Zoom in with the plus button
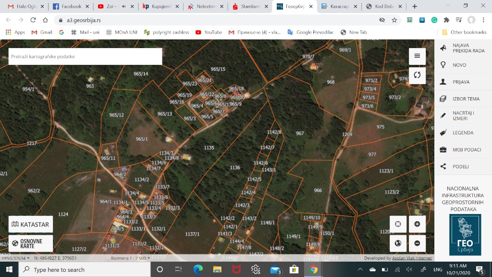The height and width of the screenshot is (277, 492). (417, 224)
